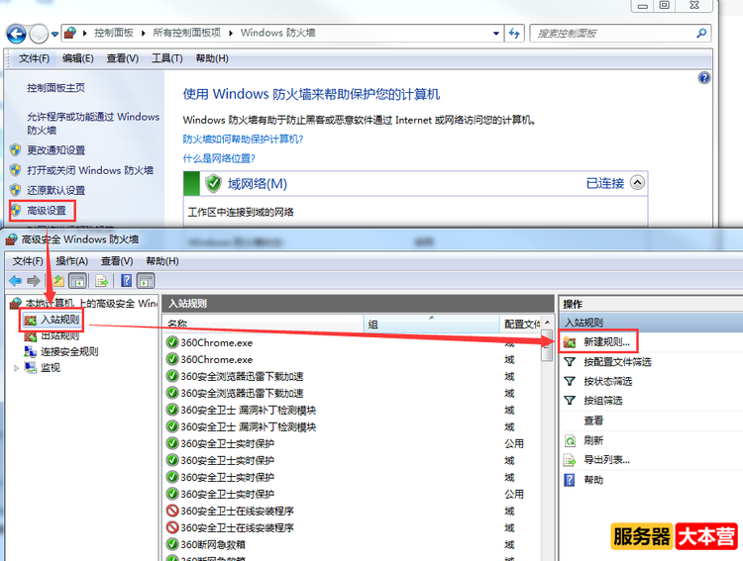This screenshot has width=743, height=561.
Task: Collapse the 域网络 section chevron
Action: coord(637,183)
